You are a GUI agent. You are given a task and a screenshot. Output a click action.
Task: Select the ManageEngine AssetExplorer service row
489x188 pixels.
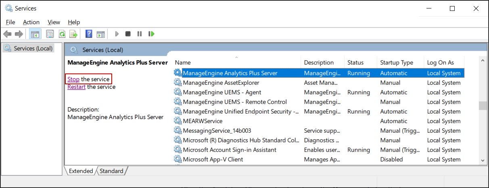click(x=221, y=83)
